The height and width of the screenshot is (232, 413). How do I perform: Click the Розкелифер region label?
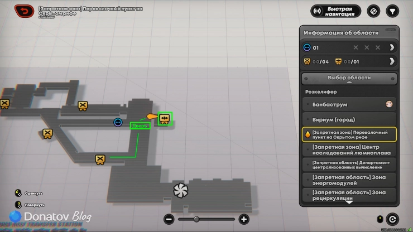tap(321, 92)
